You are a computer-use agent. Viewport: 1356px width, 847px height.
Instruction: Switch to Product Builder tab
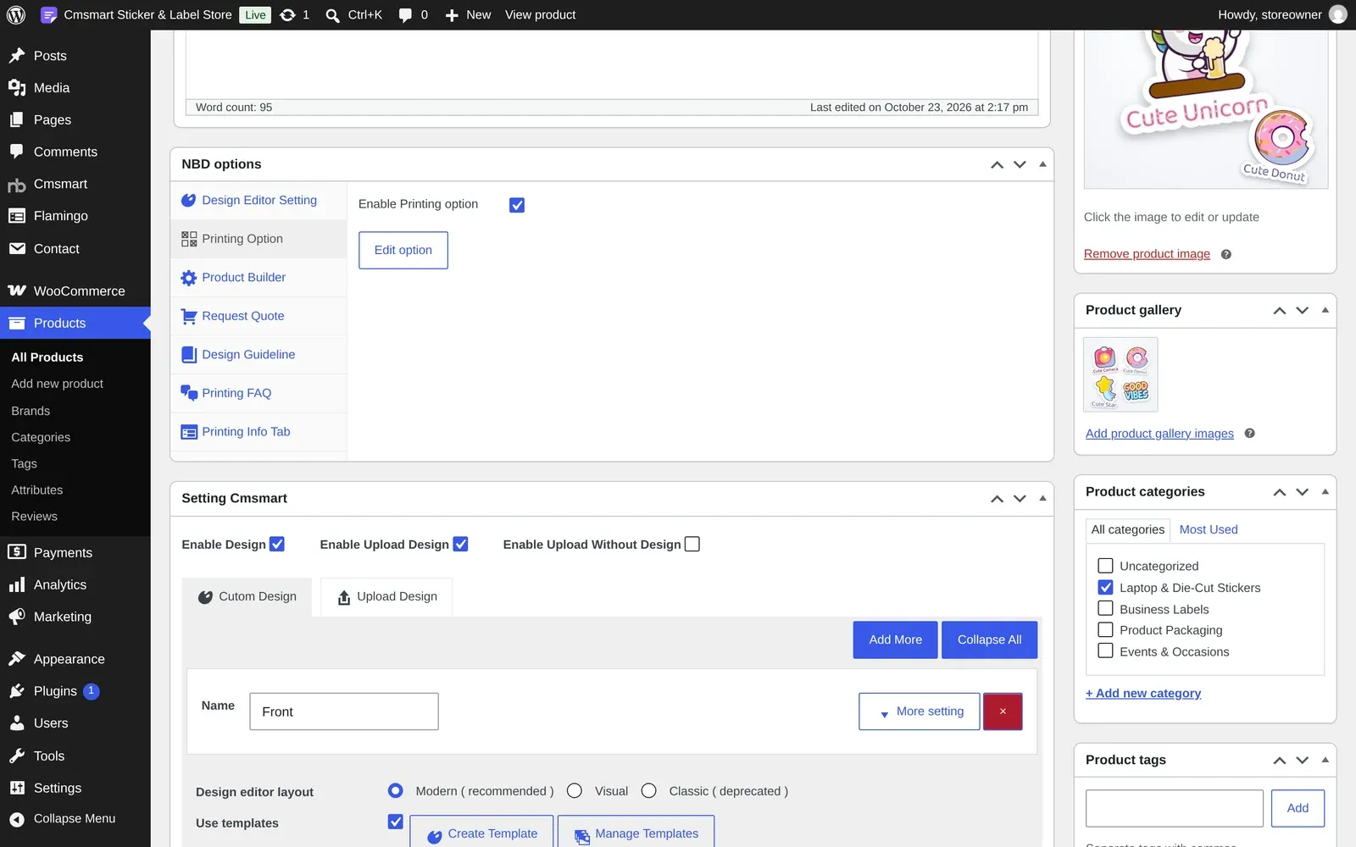258,278
